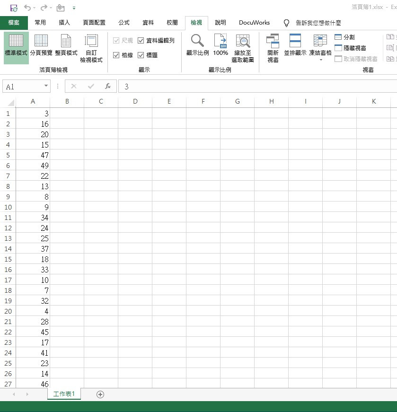Click the 工作表1 sheet tab
The image size is (397, 412).
coord(64,394)
